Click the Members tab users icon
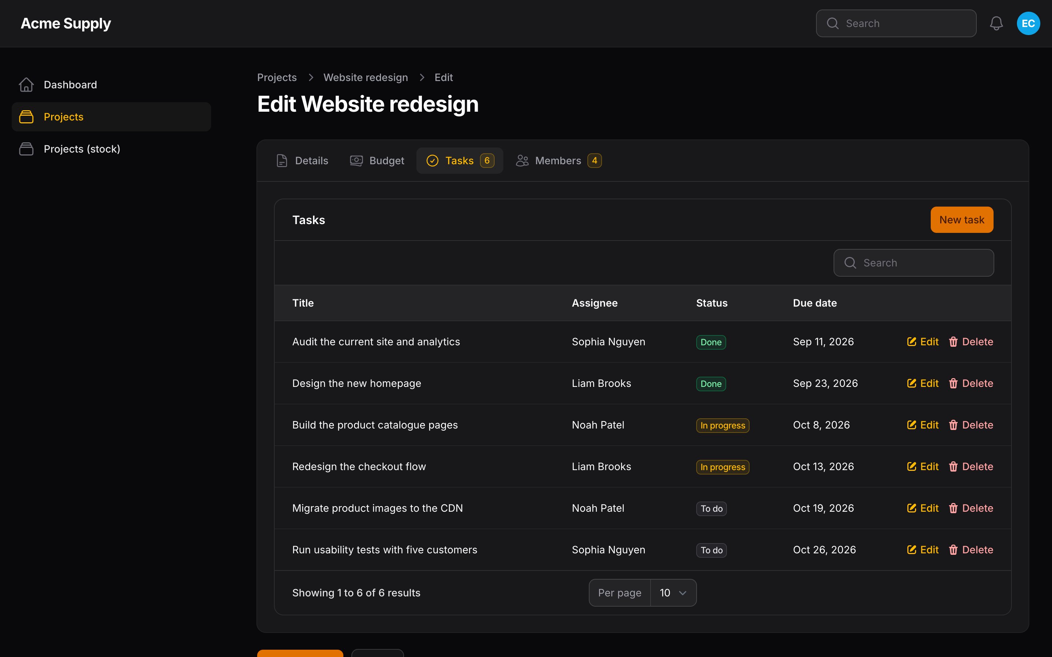The height and width of the screenshot is (657, 1052). tap(522, 161)
